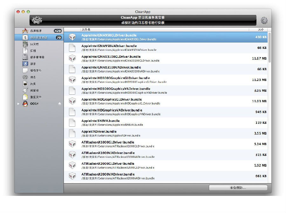Open the 残留项 (Leftovers) broom icon

pos(25,90)
